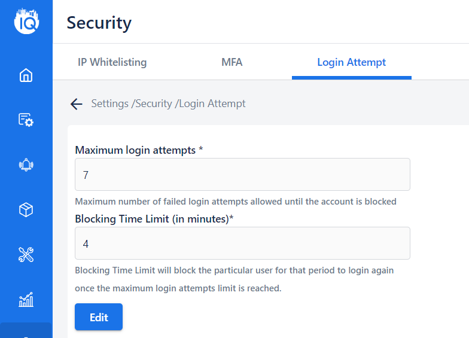469x338 pixels.
Task: Select the highlighted item at the sidebar bottom
Action: tap(26, 330)
